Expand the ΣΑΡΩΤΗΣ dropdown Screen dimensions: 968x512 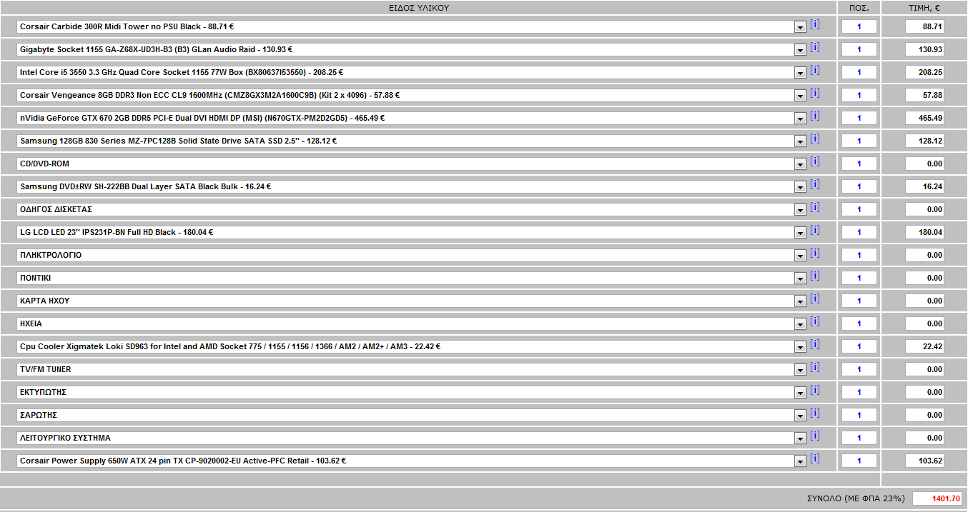pyautogui.click(x=800, y=416)
